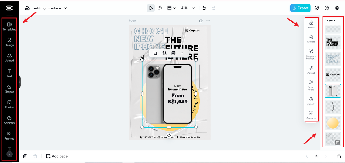Undo the last action
Viewport: 345px width, 163px height.
point(204,8)
